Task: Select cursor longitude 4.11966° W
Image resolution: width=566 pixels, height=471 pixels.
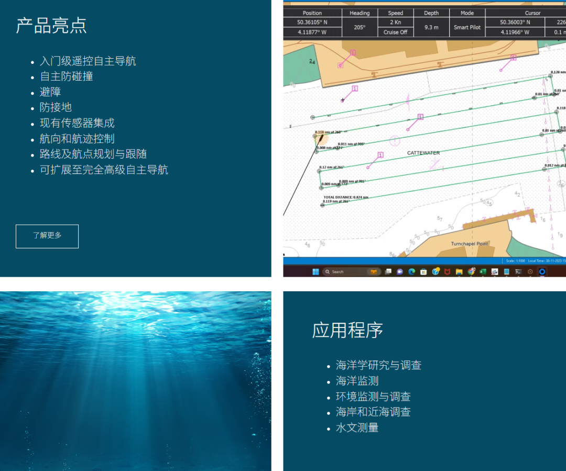Action: [515, 32]
